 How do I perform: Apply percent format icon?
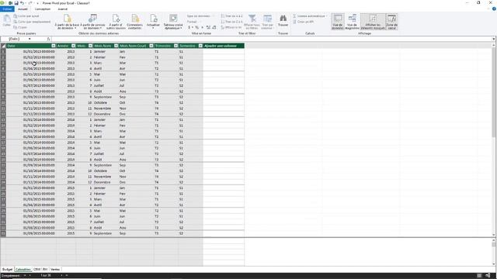[196, 28]
